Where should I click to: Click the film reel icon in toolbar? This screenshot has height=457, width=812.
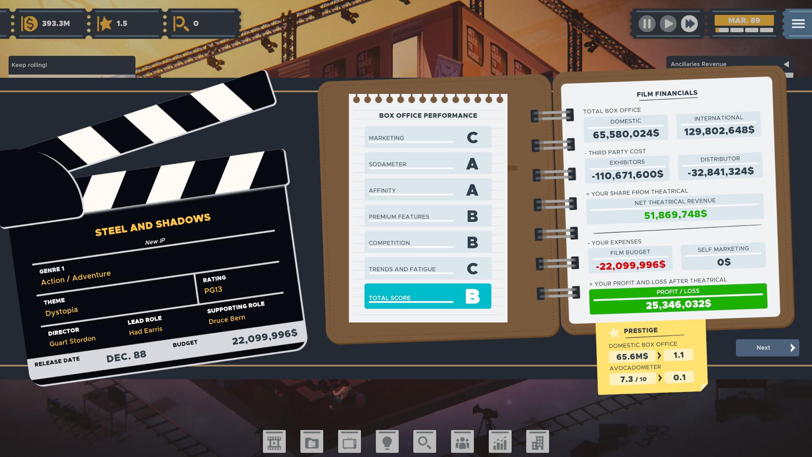tap(275, 441)
